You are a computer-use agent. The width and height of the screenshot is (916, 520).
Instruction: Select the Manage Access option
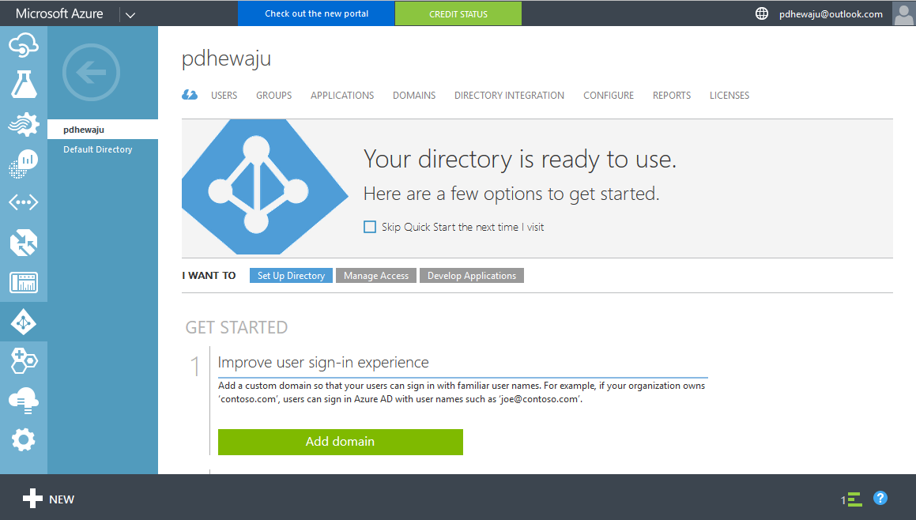click(376, 276)
